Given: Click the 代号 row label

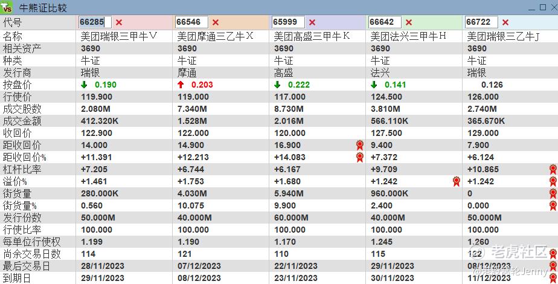Looking at the screenshot, I should point(13,22).
